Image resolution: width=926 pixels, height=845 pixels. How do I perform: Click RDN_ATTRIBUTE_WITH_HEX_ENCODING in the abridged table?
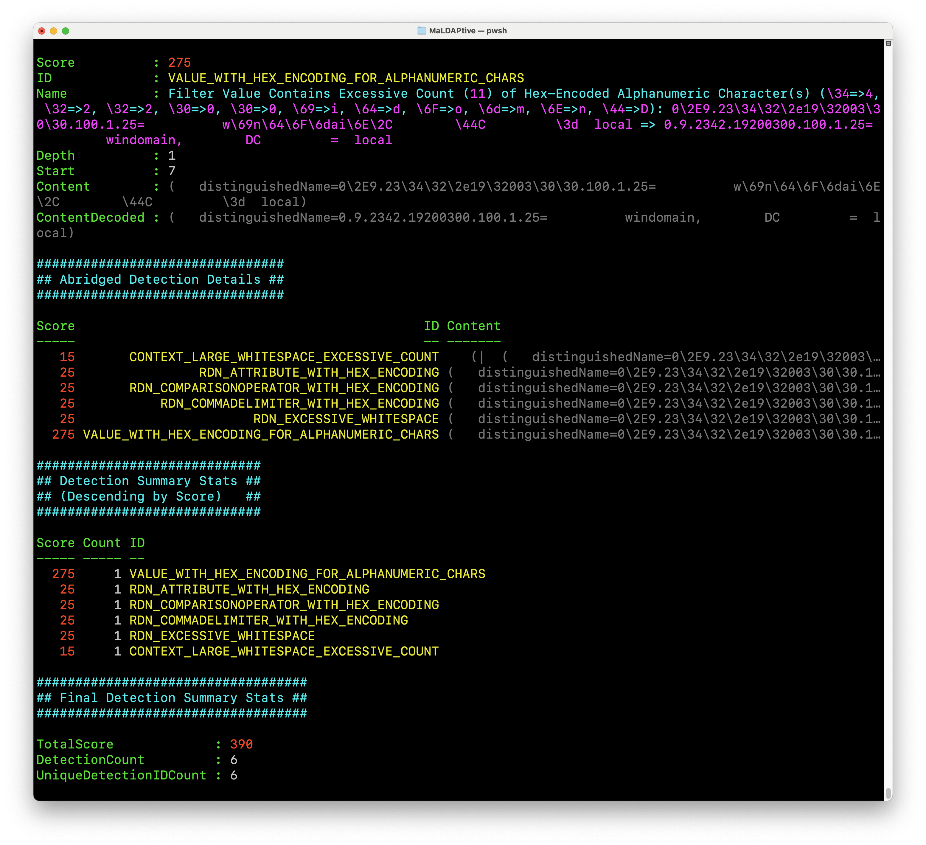[319, 372]
